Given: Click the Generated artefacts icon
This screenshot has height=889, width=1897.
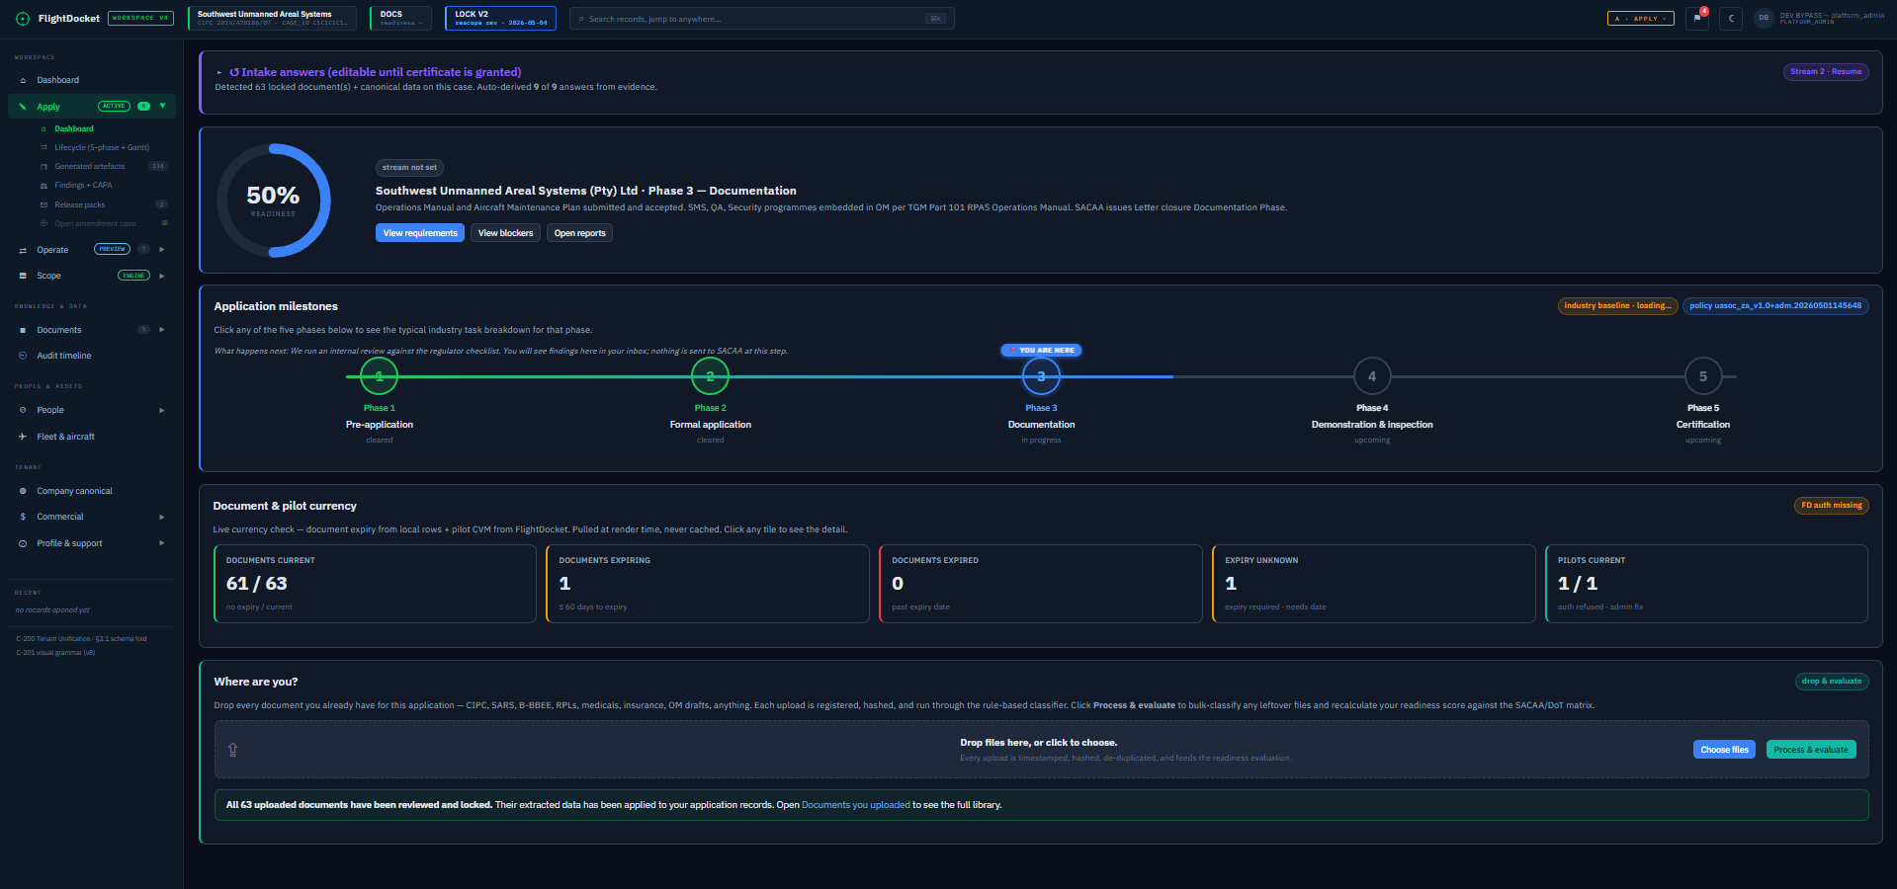Looking at the screenshot, I should 43,166.
